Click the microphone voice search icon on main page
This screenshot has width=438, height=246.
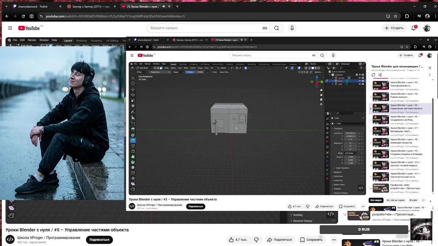(x=292, y=28)
